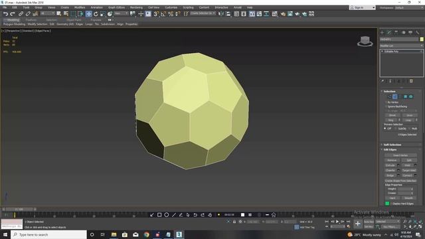This screenshot has height=239, width=425.
Task: Open the Render Setup icon
Action: (283, 14)
